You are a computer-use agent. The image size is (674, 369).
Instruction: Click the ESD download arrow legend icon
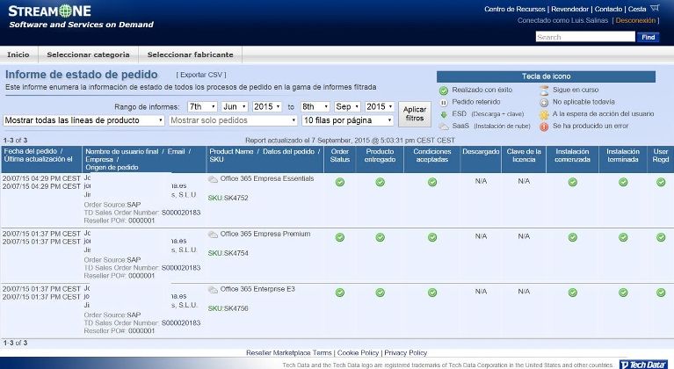(444, 115)
